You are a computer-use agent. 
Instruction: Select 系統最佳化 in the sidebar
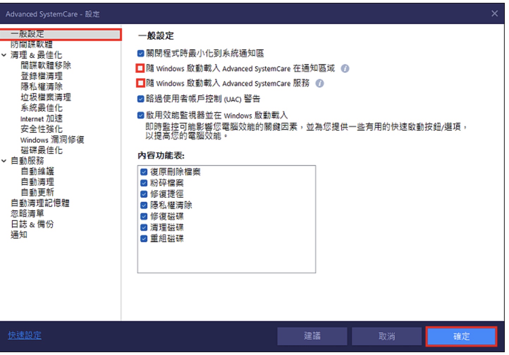(x=42, y=108)
